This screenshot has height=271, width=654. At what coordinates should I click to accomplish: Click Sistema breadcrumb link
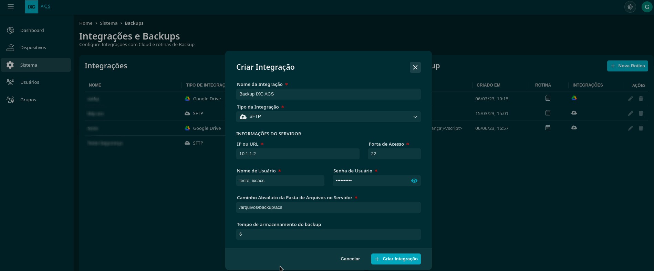pyautogui.click(x=108, y=23)
